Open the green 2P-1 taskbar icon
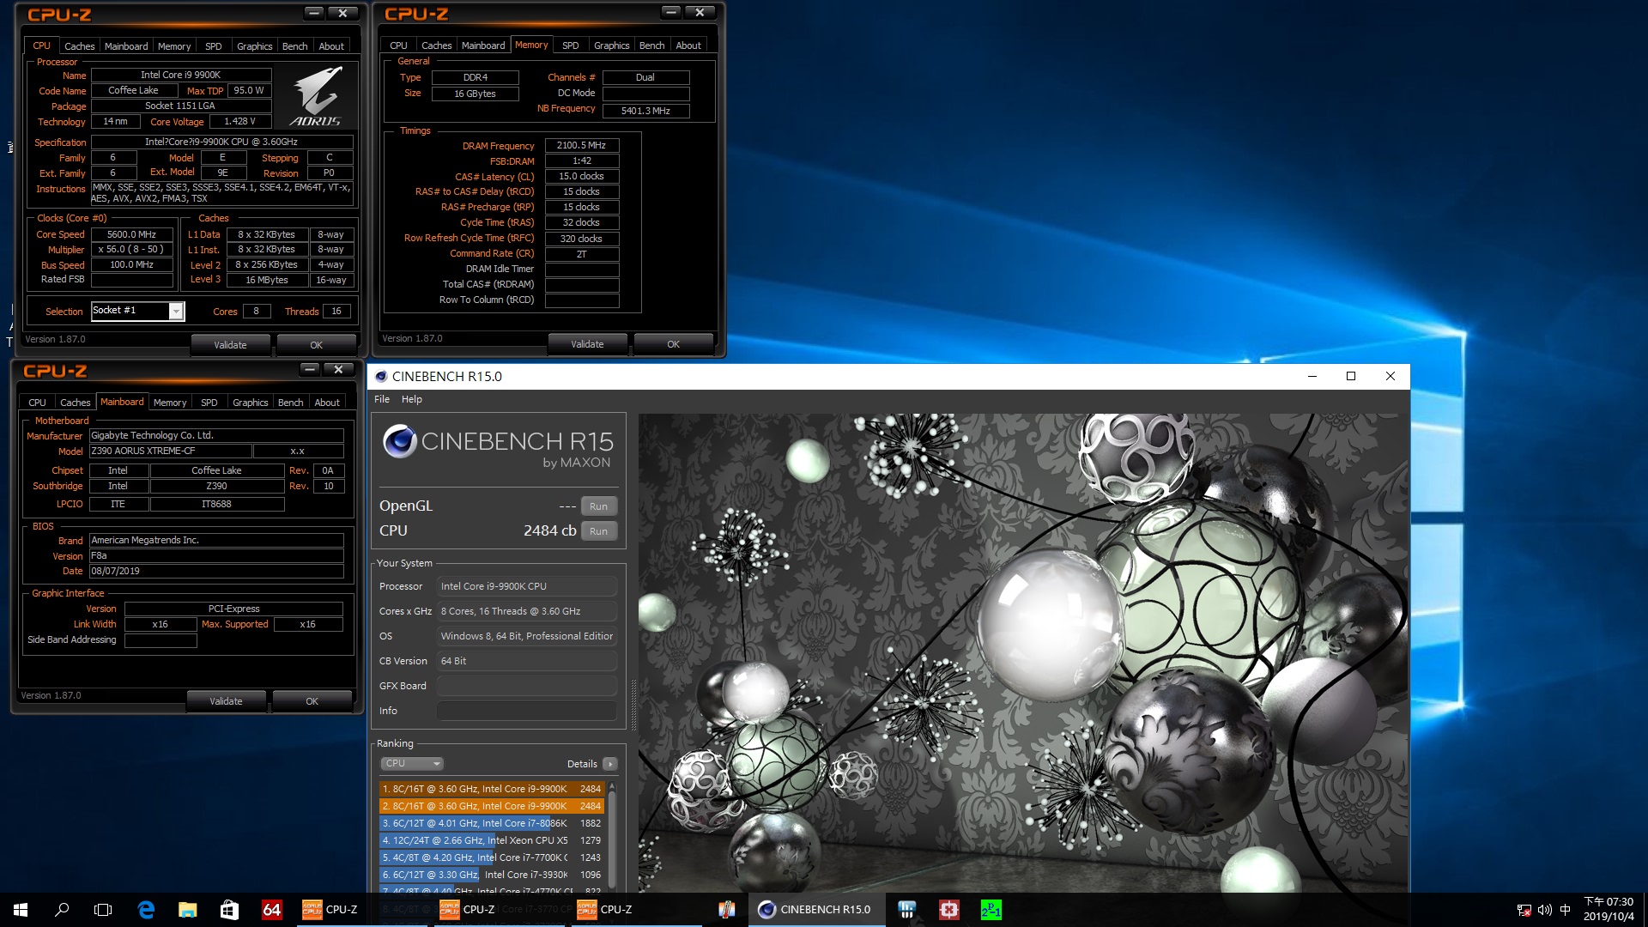 pyautogui.click(x=991, y=910)
